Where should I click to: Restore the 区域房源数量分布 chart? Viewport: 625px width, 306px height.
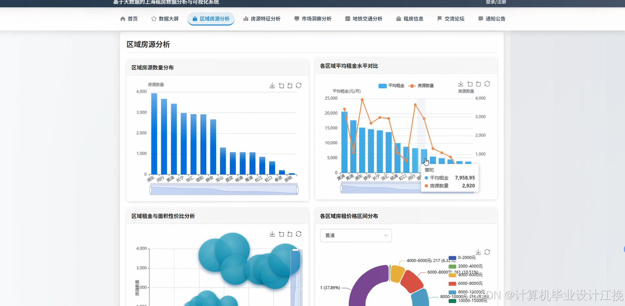299,86
